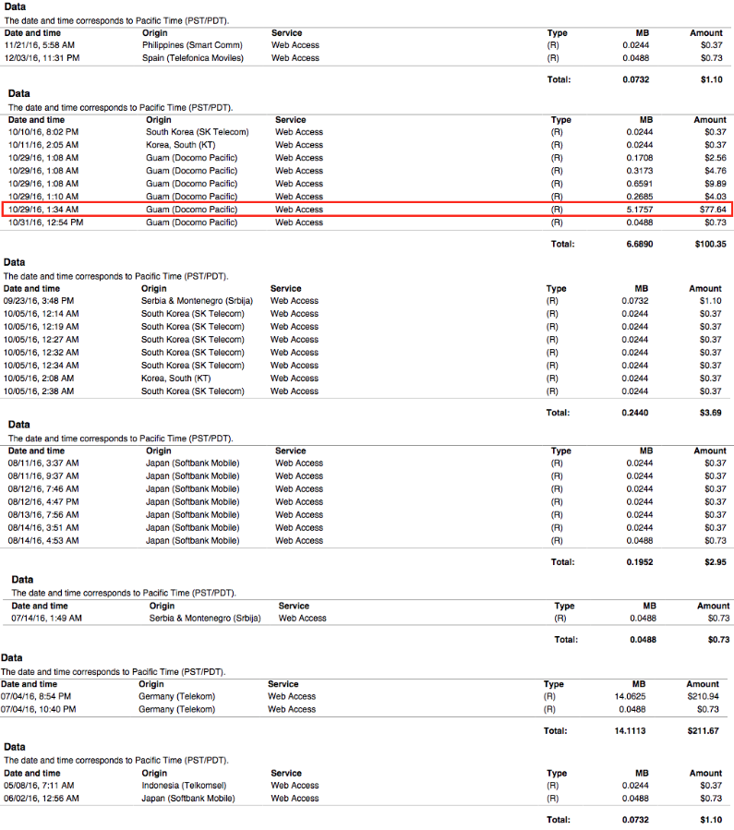
Task: Click the total amount '$211.67'
Action: tap(704, 731)
